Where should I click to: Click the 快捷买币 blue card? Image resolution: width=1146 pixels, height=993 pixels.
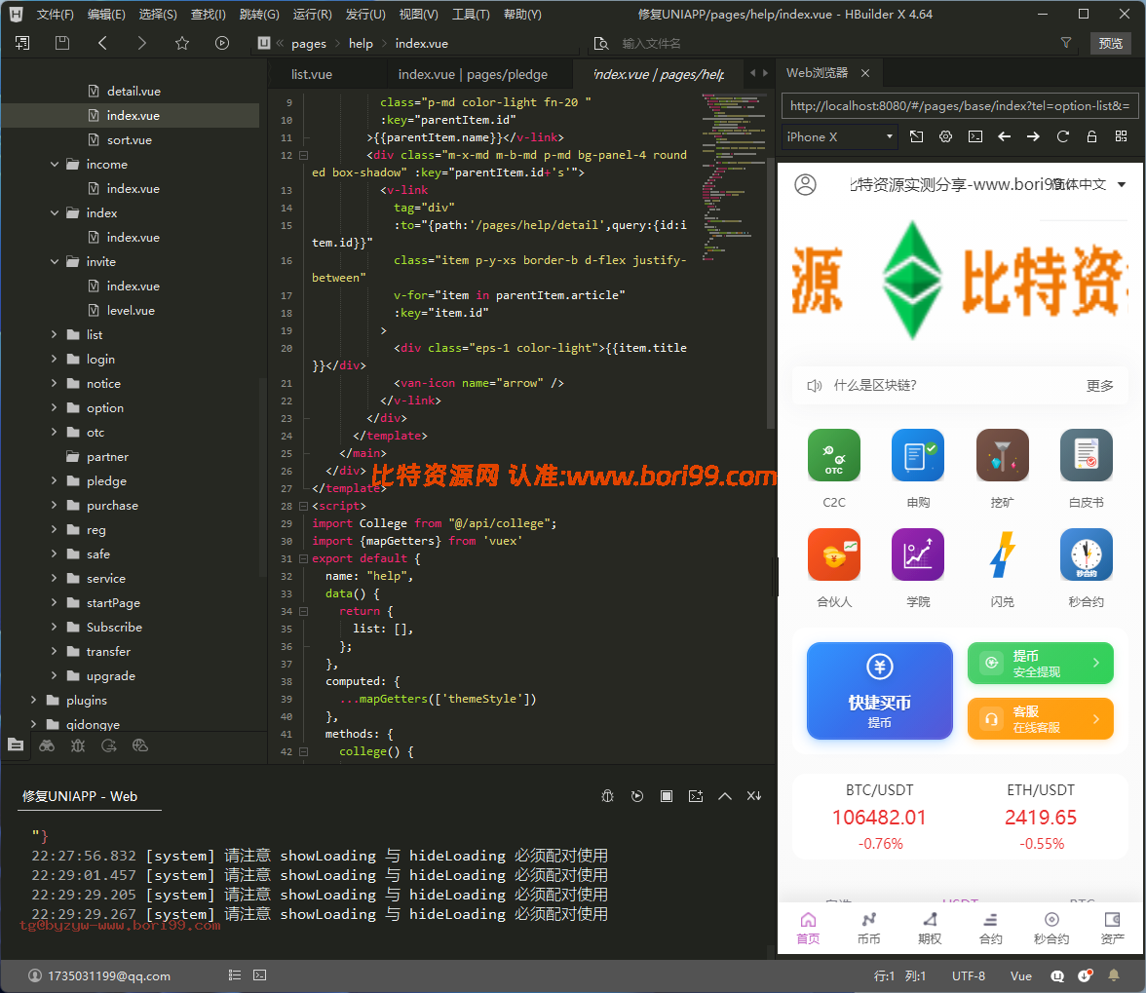pos(879,691)
